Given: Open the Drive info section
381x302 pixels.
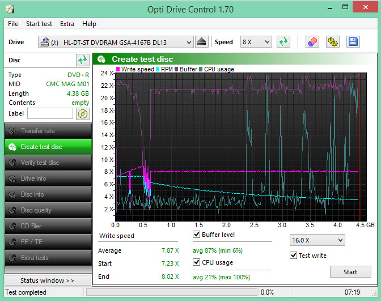Looking at the screenshot, I should tap(48, 178).
